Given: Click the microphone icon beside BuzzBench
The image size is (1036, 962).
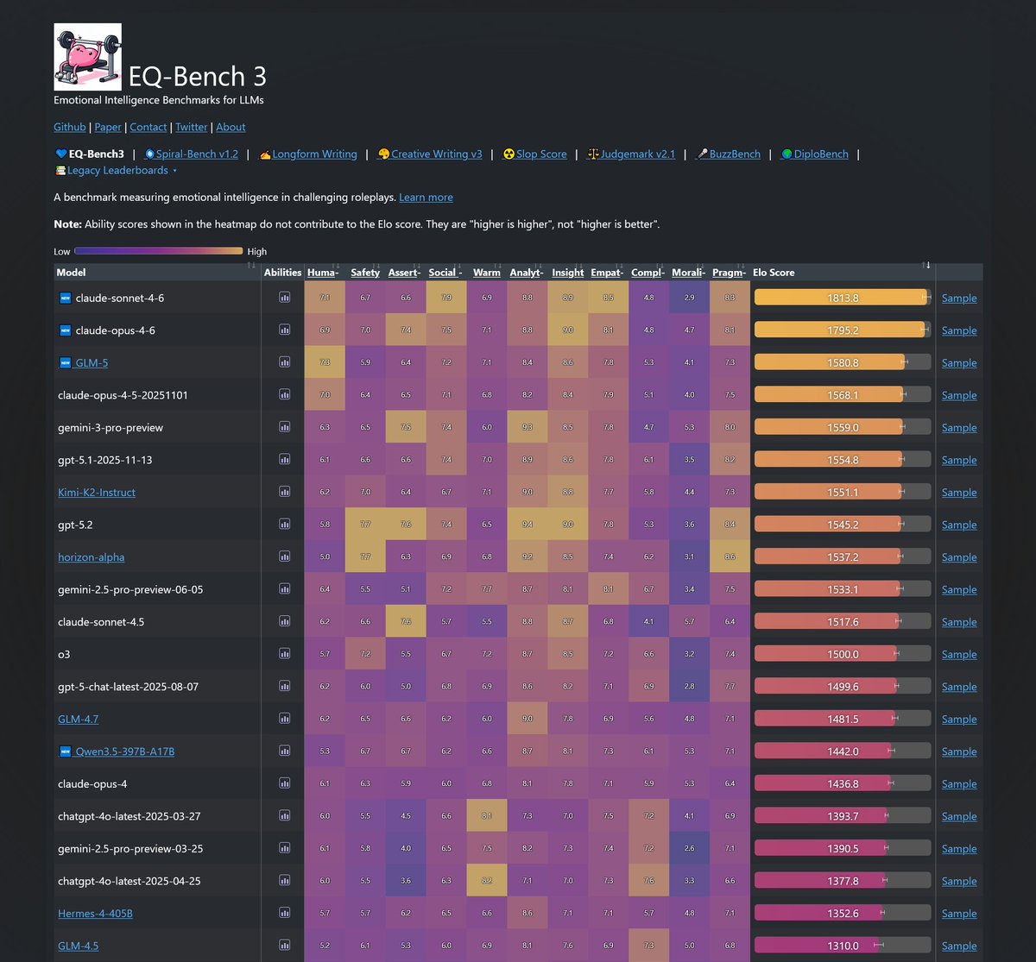Looking at the screenshot, I should pos(701,154).
